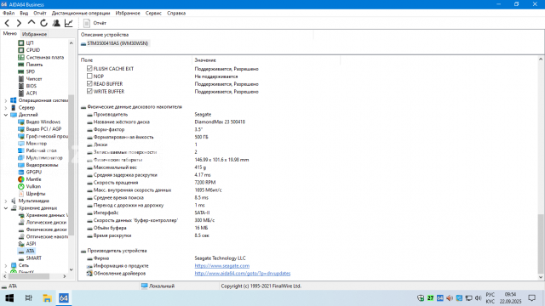This screenshot has width=545, height=306.
Task: Open the graph chart toolbar icon
Action: click(x=68, y=23)
